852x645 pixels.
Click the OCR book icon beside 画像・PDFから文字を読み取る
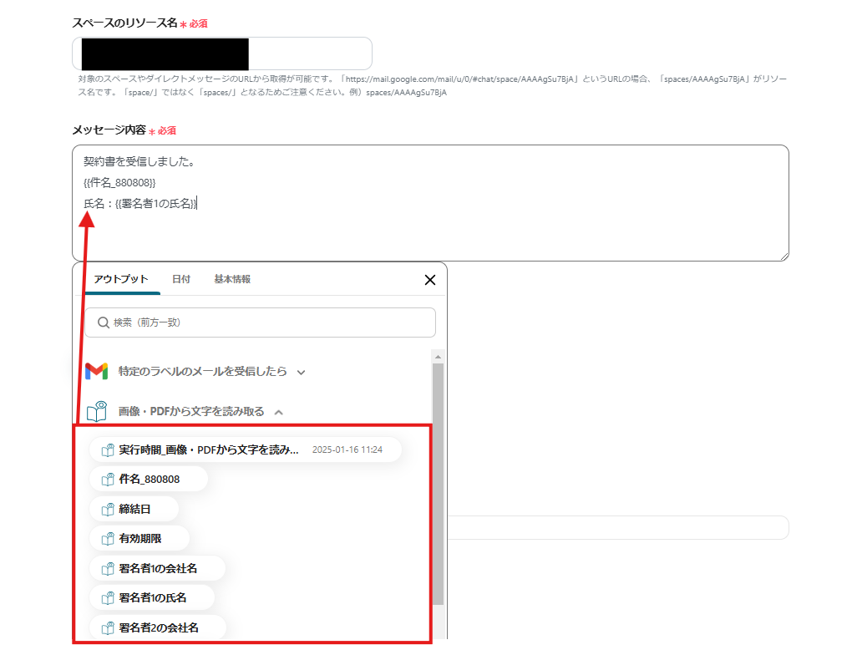(x=97, y=411)
